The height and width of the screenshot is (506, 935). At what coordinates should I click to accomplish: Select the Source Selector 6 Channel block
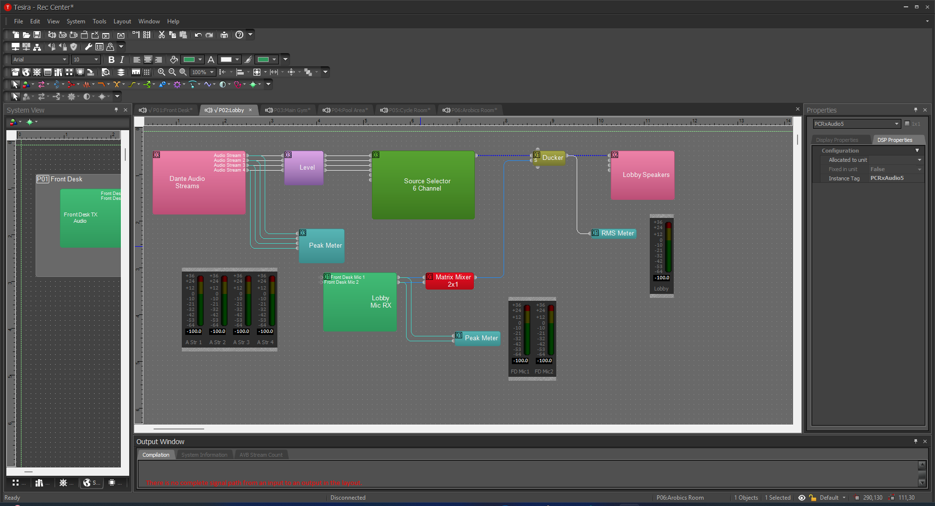click(423, 185)
